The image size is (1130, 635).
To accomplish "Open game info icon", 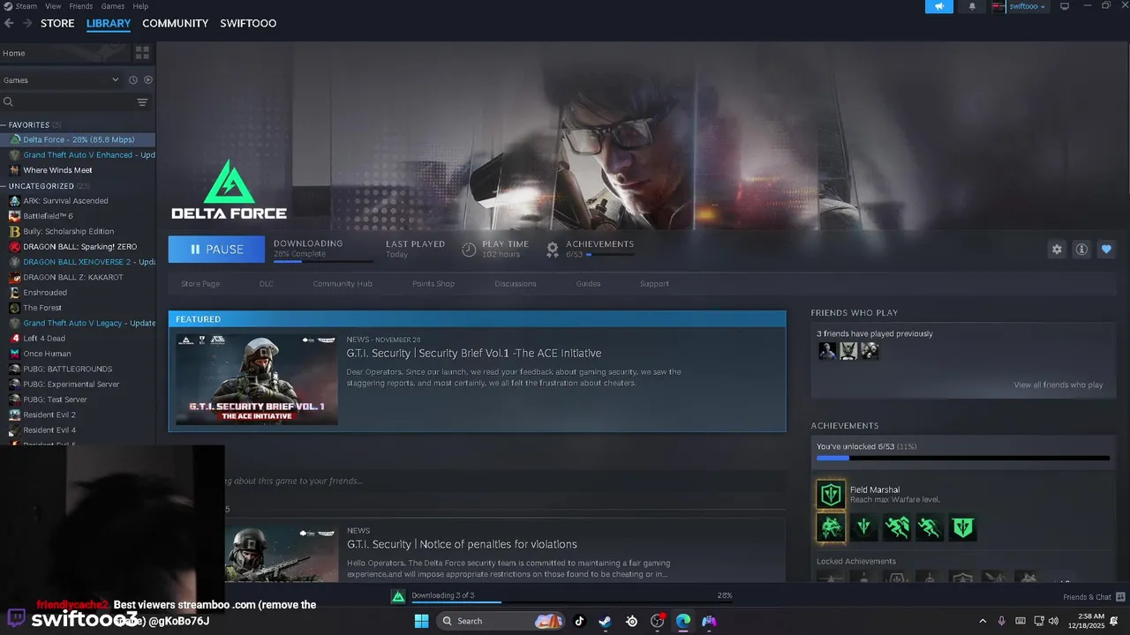I will pos(1081,250).
